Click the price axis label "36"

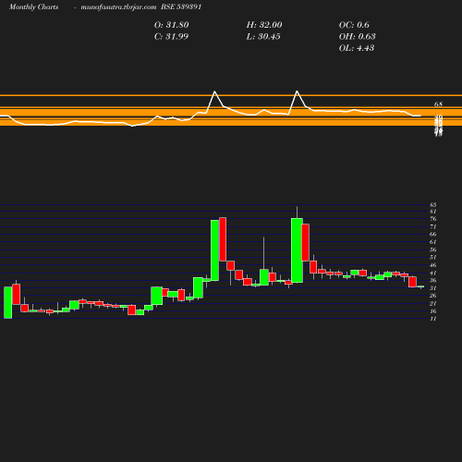pos(433,281)
